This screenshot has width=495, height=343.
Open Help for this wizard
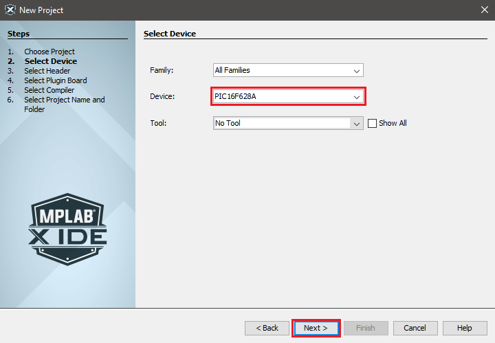(x=465, y=328)
